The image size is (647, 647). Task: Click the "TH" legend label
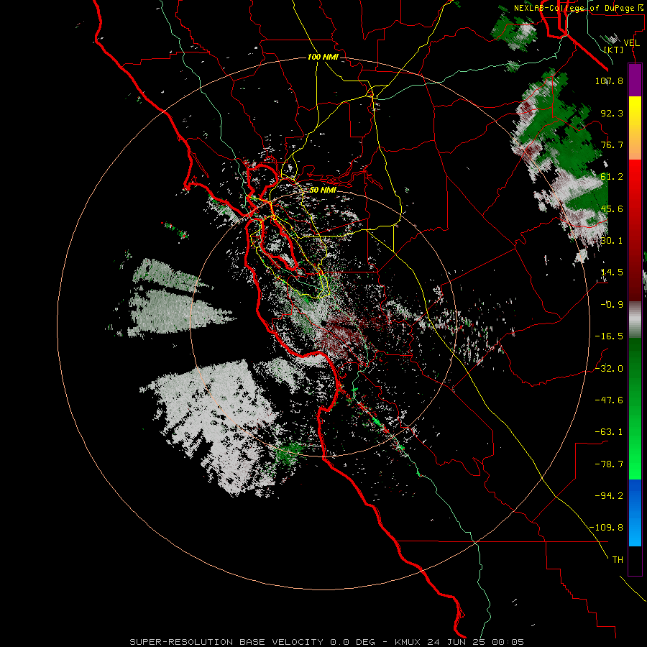[618, 560]
